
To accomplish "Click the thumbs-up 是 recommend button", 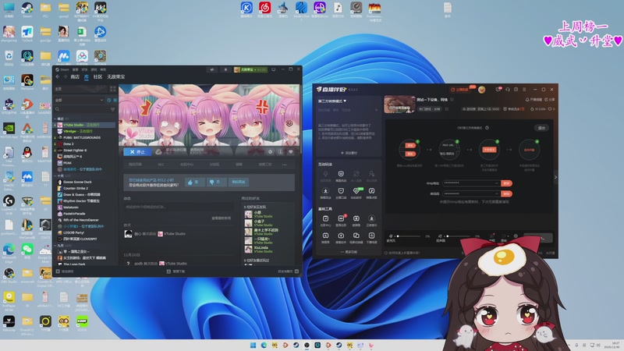I will click(x=195, y=182).
